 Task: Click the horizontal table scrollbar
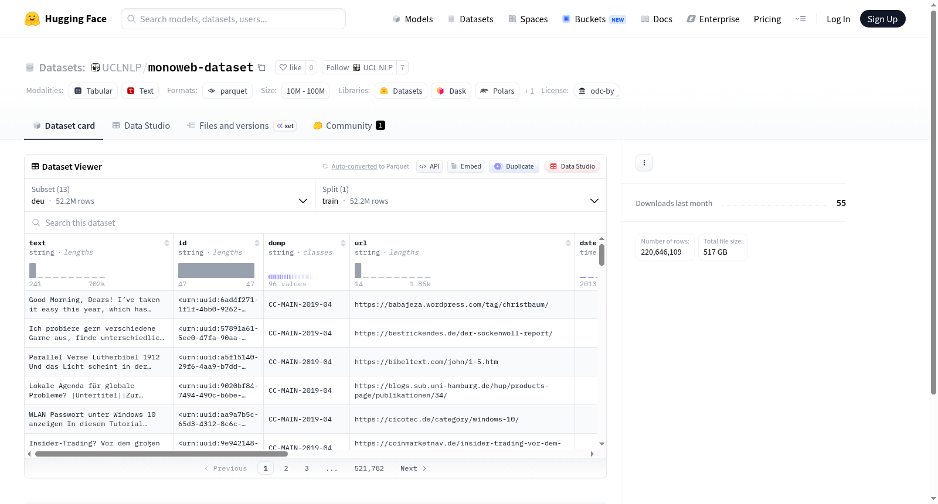(161, 454)
